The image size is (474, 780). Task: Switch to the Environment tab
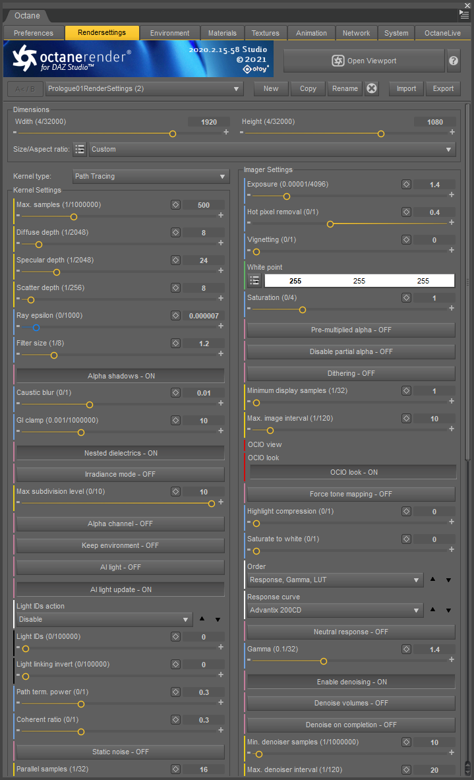pos(169,33)
